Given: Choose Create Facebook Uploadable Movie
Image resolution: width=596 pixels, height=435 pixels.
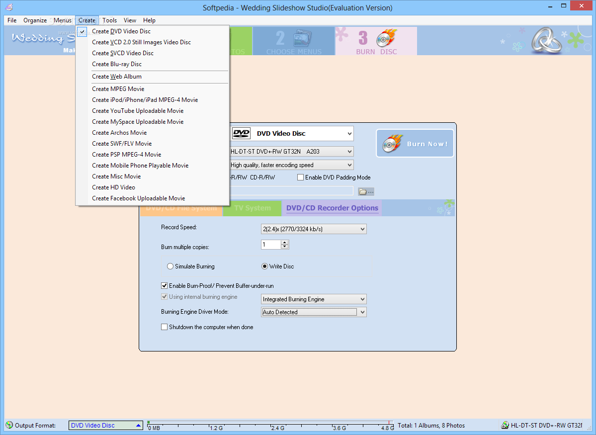Looking at the screenshot, I should (x=153, y=198).
